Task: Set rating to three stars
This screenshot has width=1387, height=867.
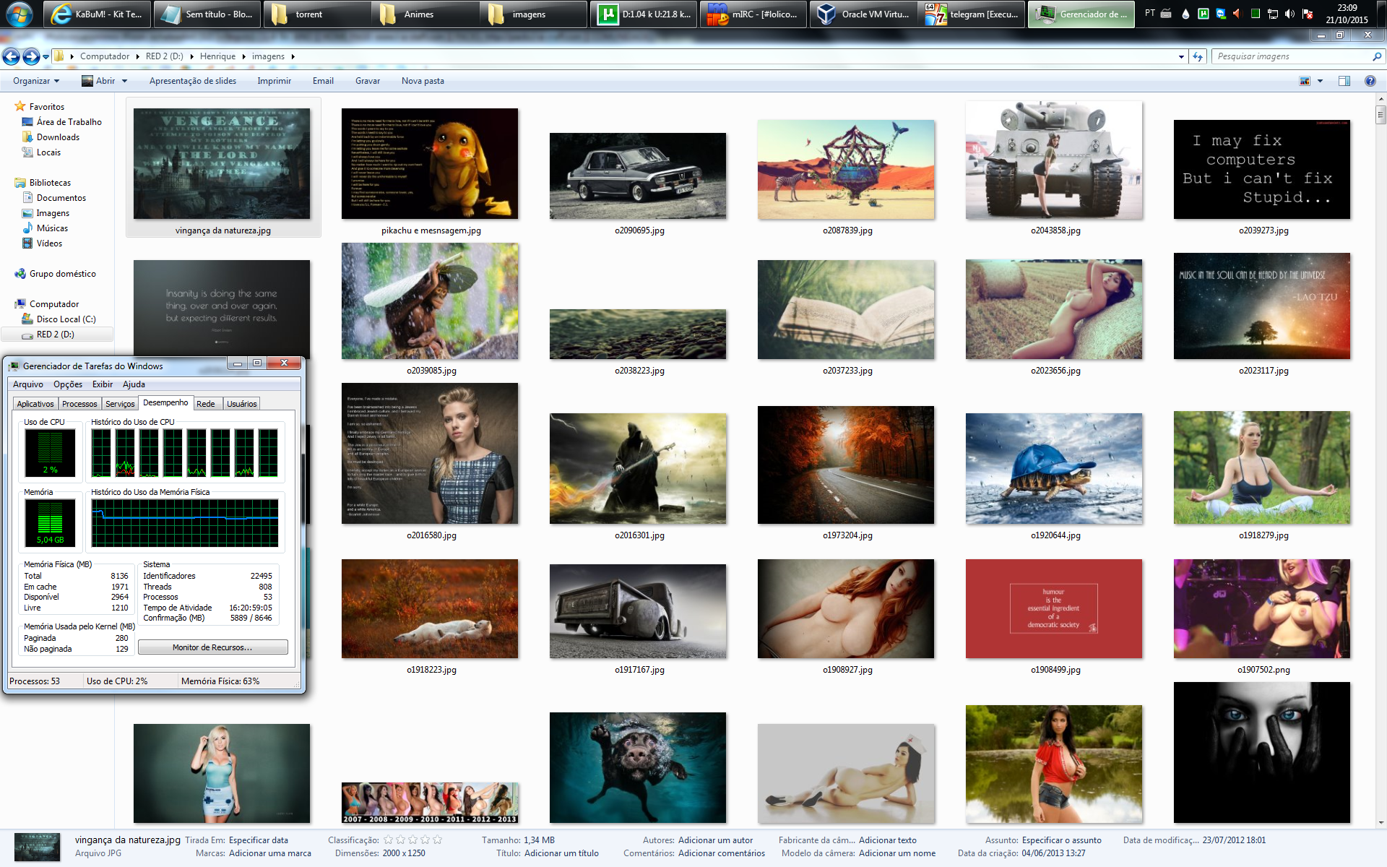Action: (x=412, y=840)
